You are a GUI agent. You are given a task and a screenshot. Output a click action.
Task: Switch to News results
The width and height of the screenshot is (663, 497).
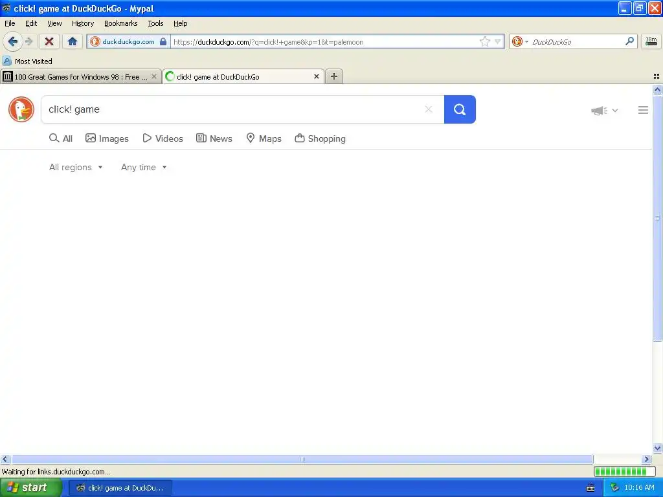pyautogui.click(x=214, y=138)
